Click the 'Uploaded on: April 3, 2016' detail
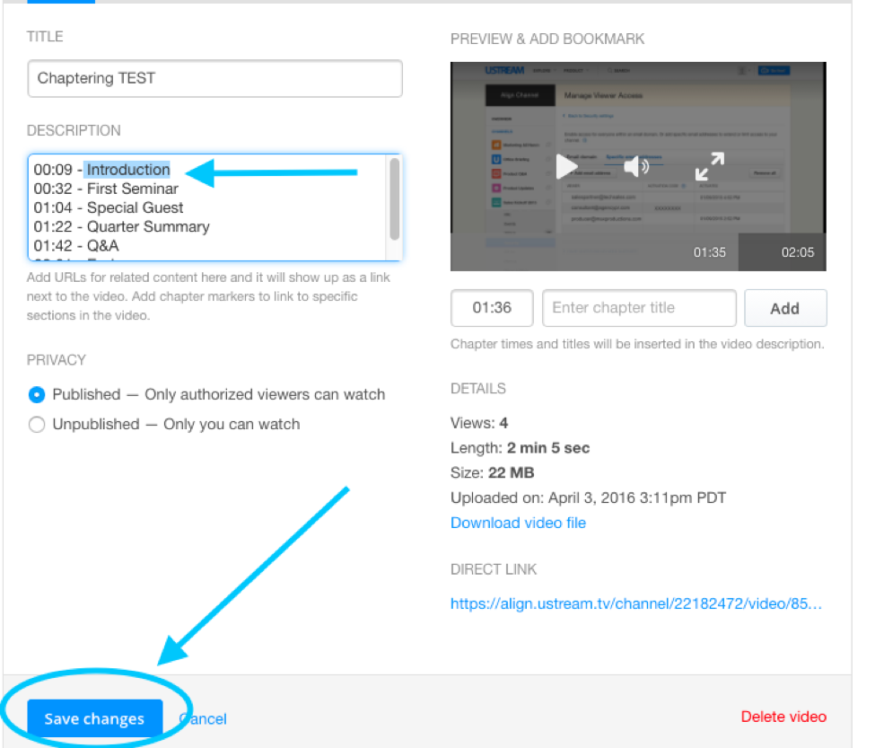 [588, 497]
